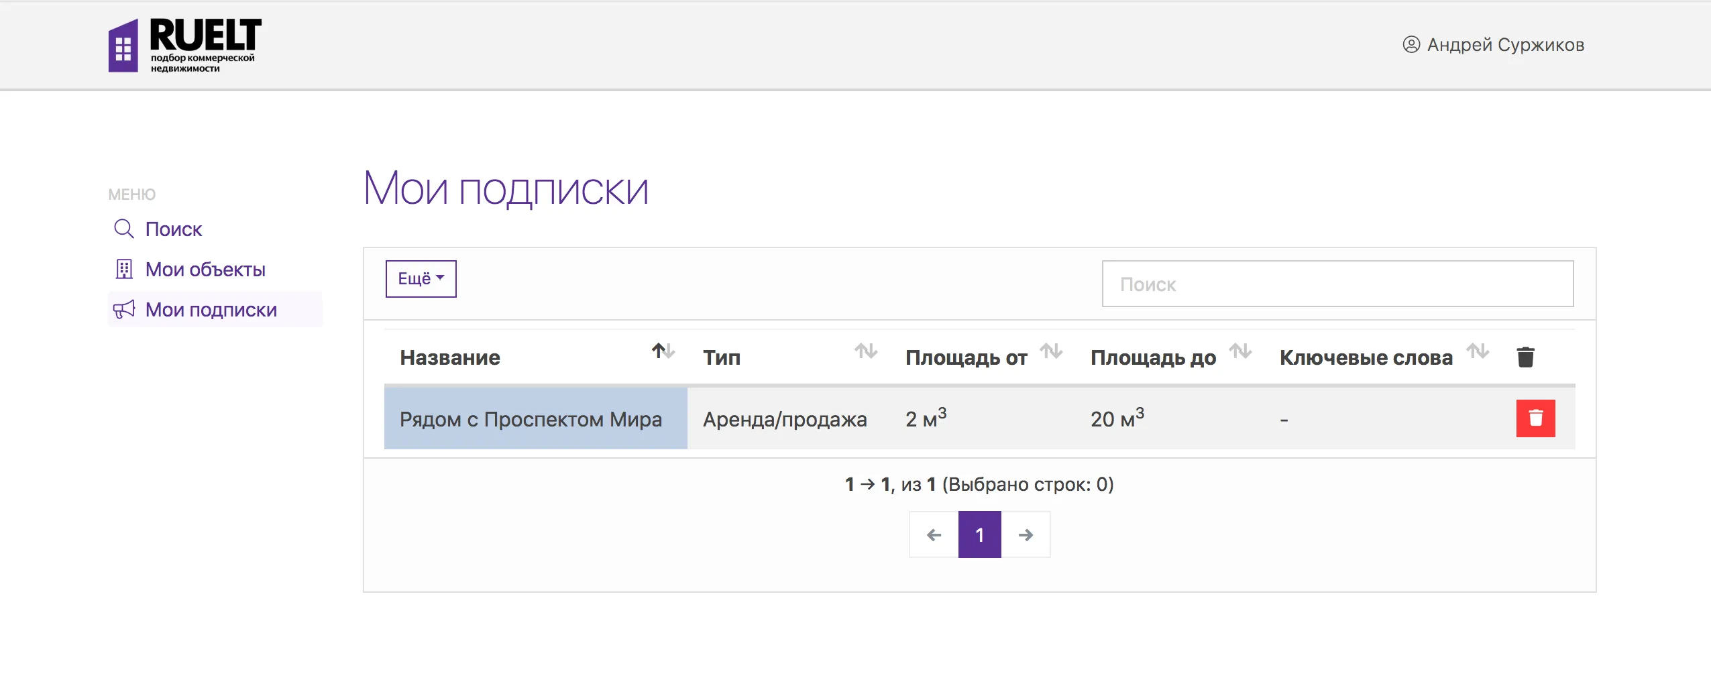Go to next page with right arrow
Screen dimensions: 1711x688
point(1026,535)
